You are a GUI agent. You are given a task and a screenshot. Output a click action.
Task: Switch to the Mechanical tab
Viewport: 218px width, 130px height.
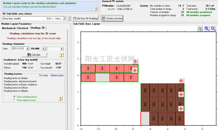click(x=8, y=28)
